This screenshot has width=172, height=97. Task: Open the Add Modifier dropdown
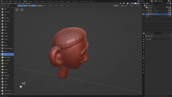(x=158, y=39)
